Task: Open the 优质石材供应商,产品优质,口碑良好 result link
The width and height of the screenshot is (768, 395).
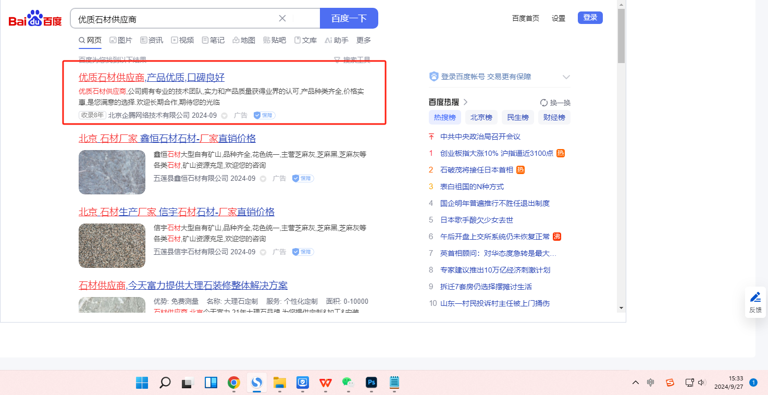Action: click(151, 78)
